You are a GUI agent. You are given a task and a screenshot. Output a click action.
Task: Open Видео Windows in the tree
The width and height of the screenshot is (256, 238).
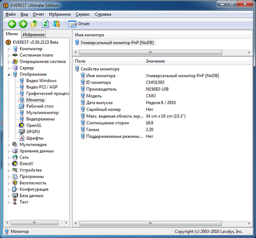[x=42, y=81]
